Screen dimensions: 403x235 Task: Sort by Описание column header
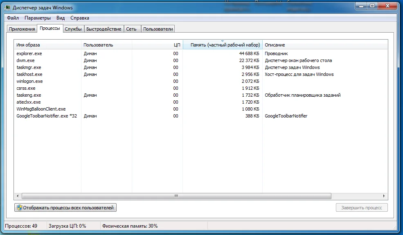[x=325, y=45]
